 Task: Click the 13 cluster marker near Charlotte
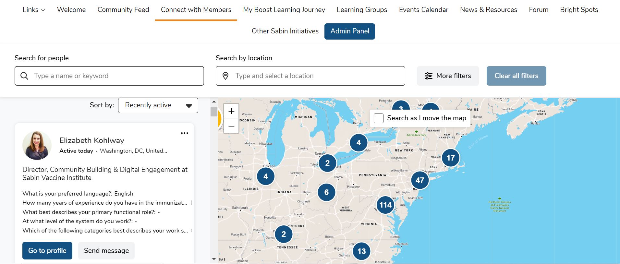[x=361, y=251]
